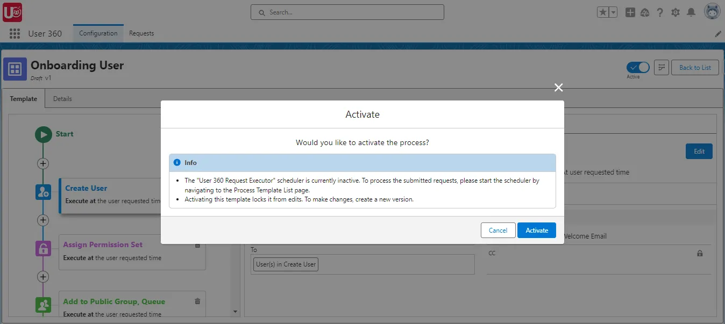
Task: Confirm with the Activate button
Action: (x=536, y=230)
